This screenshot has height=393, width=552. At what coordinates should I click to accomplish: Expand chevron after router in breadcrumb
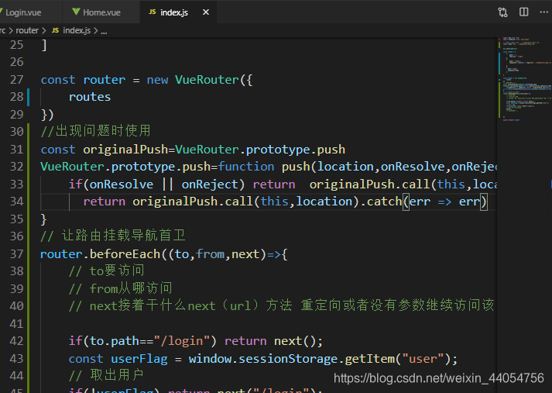[x=44, y=31]
